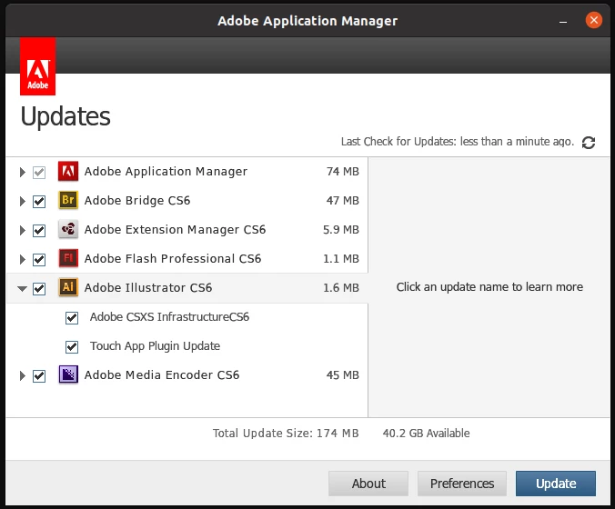Open the About dialog

point(368,484)
